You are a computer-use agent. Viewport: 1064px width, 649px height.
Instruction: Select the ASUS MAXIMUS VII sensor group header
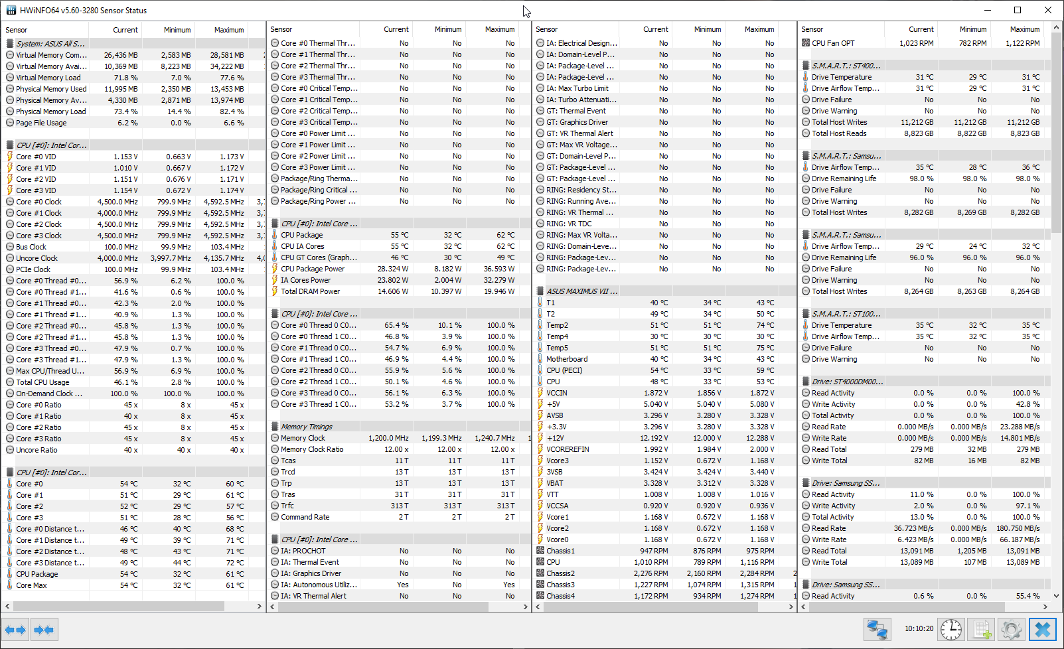[581, 291]
